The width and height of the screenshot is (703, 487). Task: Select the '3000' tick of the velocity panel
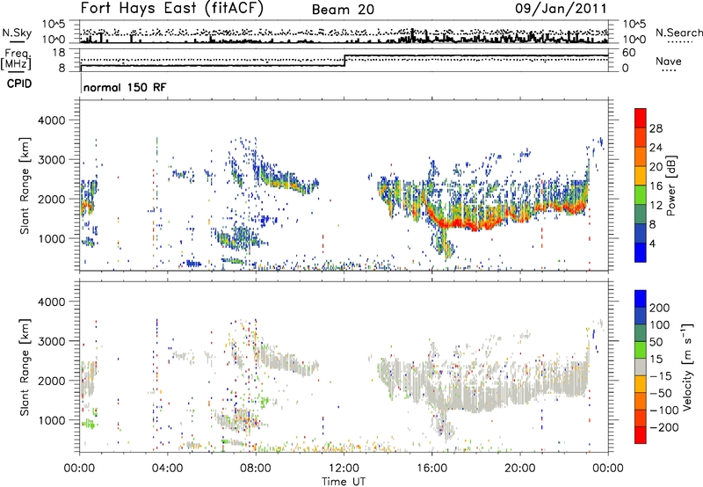coord(51,341)
